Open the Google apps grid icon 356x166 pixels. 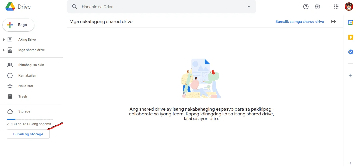click(x=336, y=7)
